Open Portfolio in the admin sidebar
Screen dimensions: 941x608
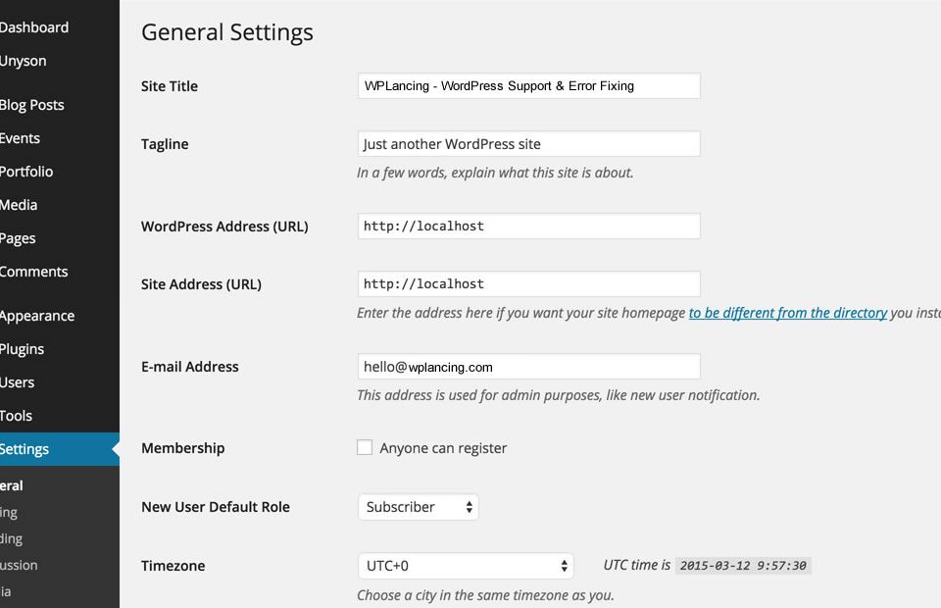27,172
